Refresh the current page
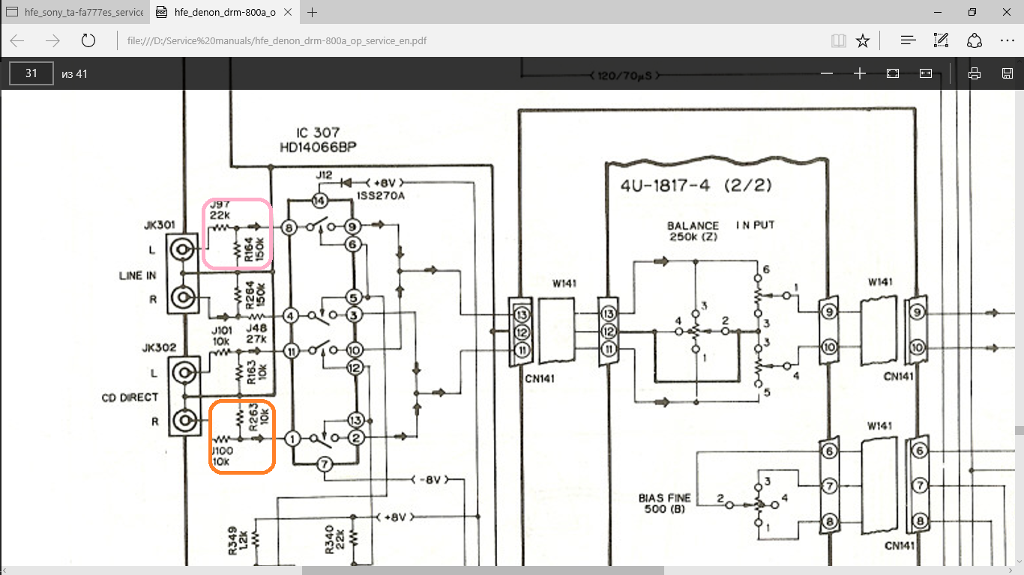This screenshot has height=575, width=1024. (x=88, y=40)
